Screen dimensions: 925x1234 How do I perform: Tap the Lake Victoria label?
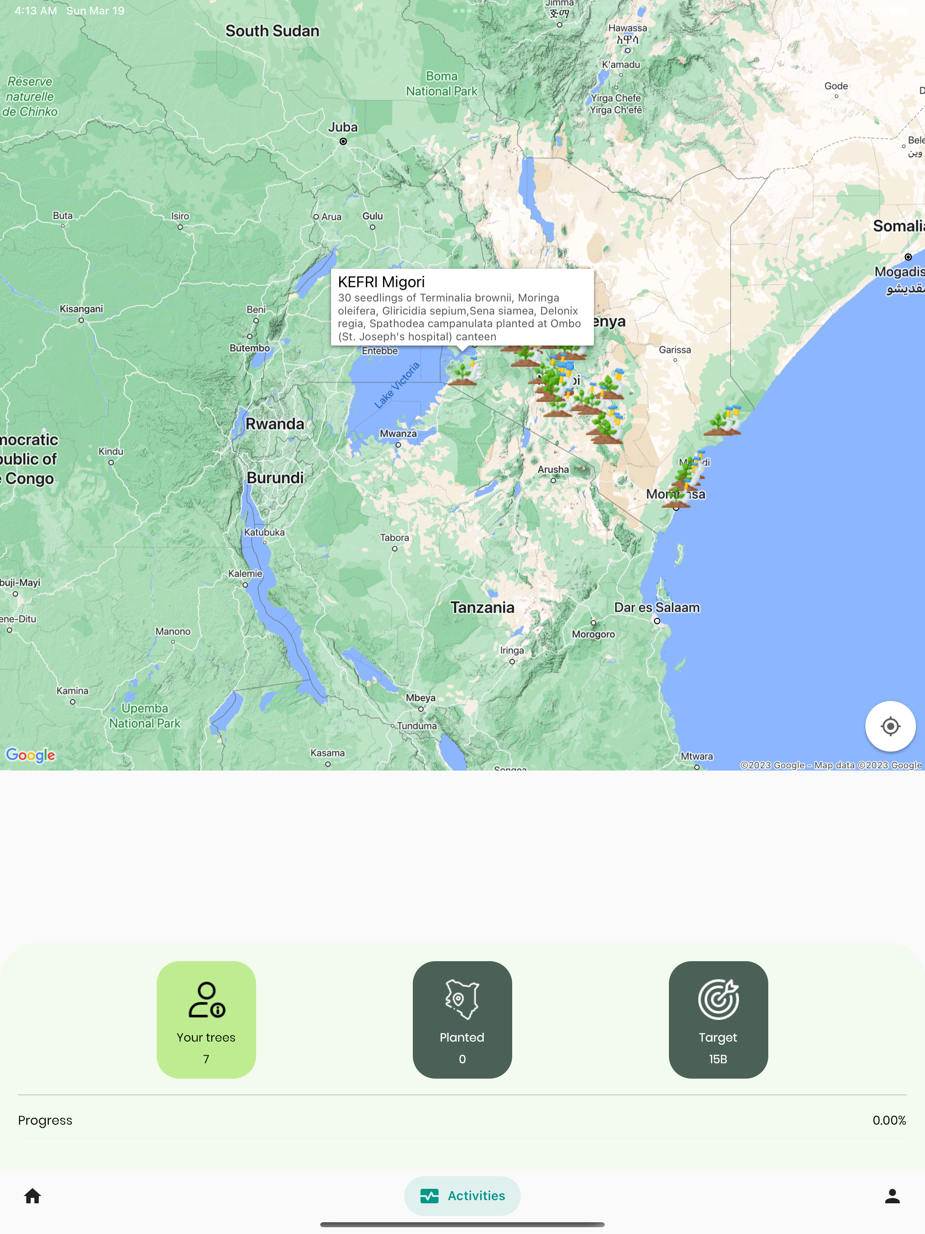(397, 385)
